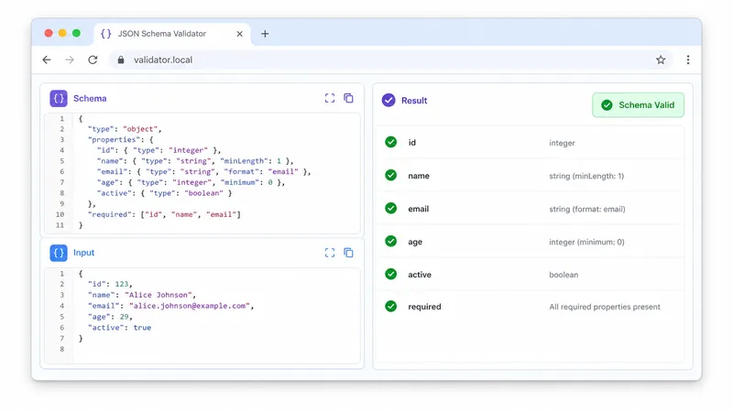The image size is (733, 412).
Task: Copy the Input panel contents
Action: pos(348,253)
